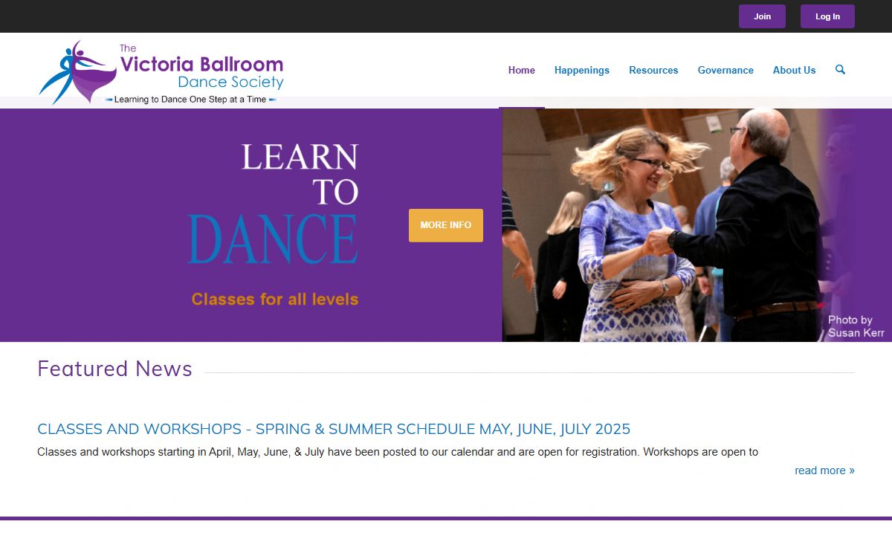
Task: Click the 'Classes for all levels' text
Action: pyautogui.click(x=275, y=300)
